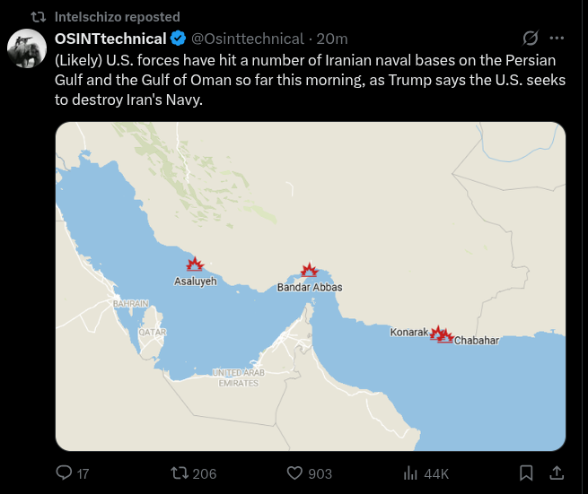Viewport: 588px width, 494px height.
Task: Click the verified blue checkmark badge
Action: coord(179,39)
